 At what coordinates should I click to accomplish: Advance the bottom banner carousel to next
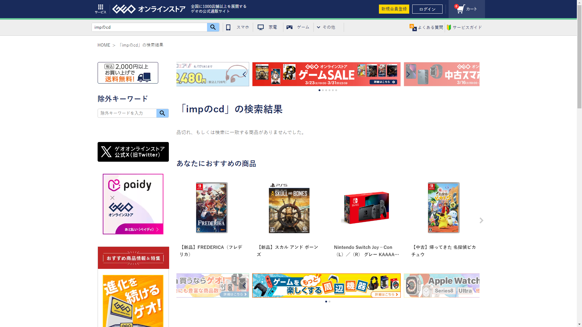(x=408, y=286)
